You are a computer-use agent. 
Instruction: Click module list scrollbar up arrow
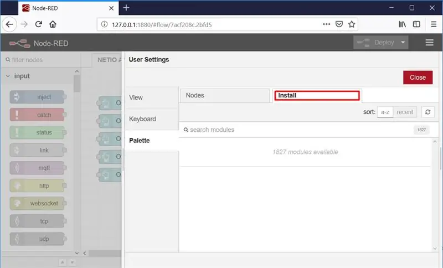click(435, 141)
